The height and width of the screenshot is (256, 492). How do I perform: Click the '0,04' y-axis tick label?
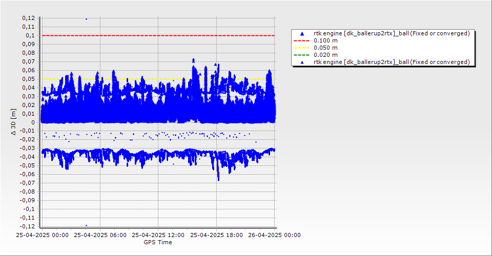click(28, 88)
